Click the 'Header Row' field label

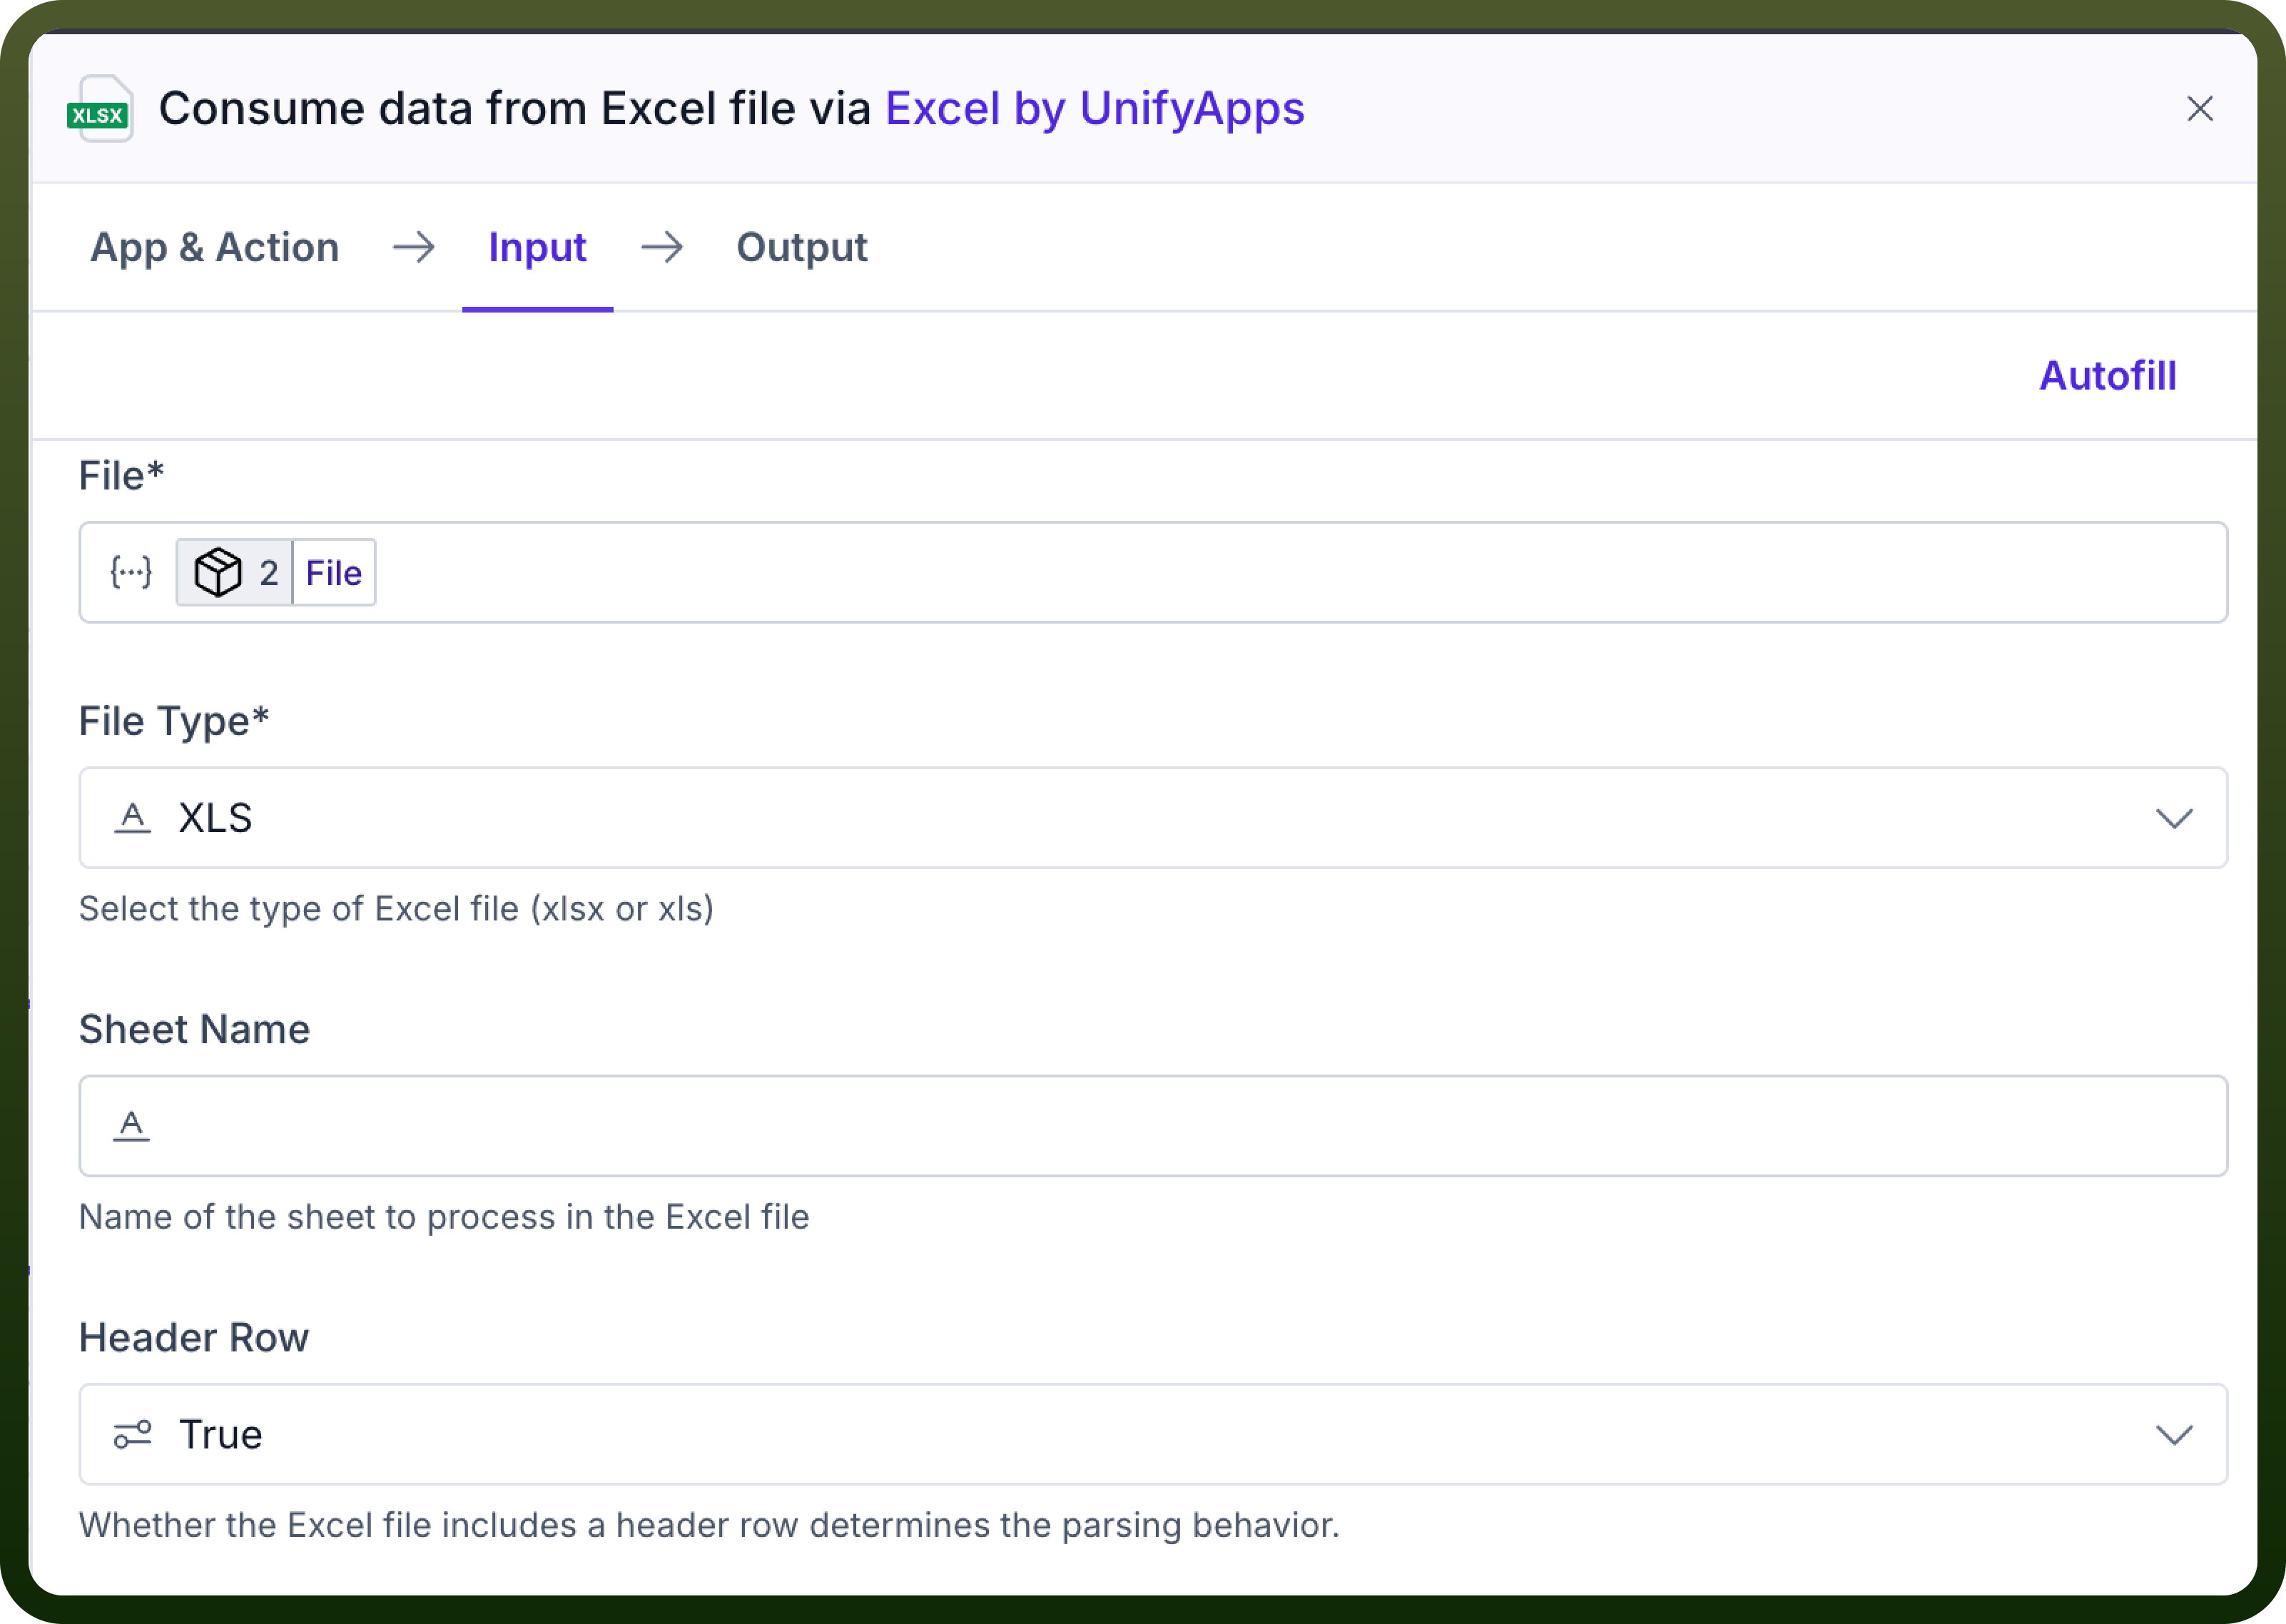point(194,1337)
